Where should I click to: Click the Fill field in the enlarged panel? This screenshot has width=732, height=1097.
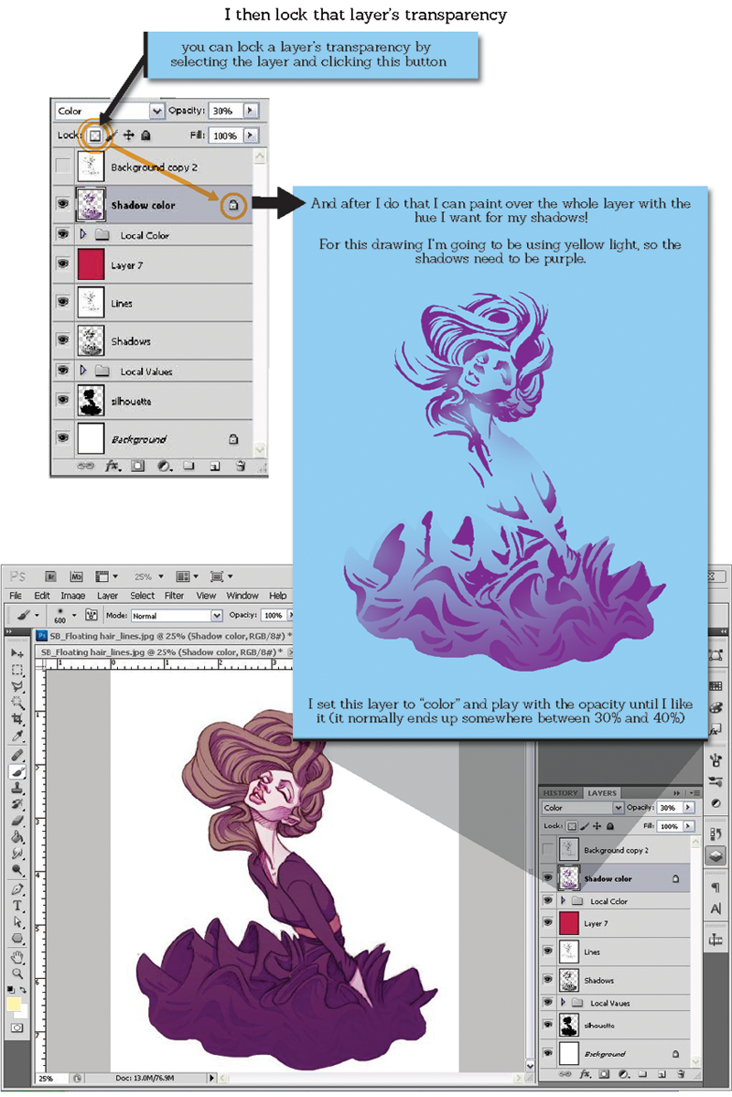tap(224, 135)
